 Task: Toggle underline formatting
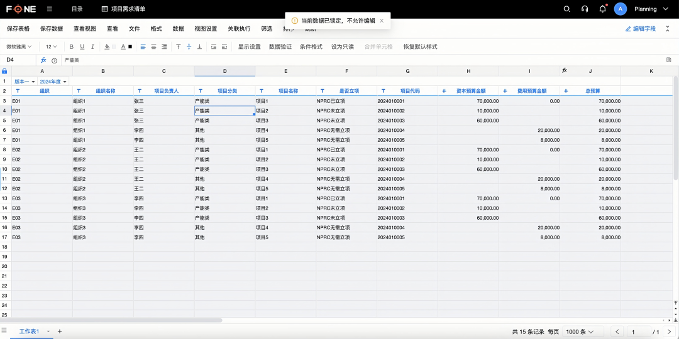[82, 46]
